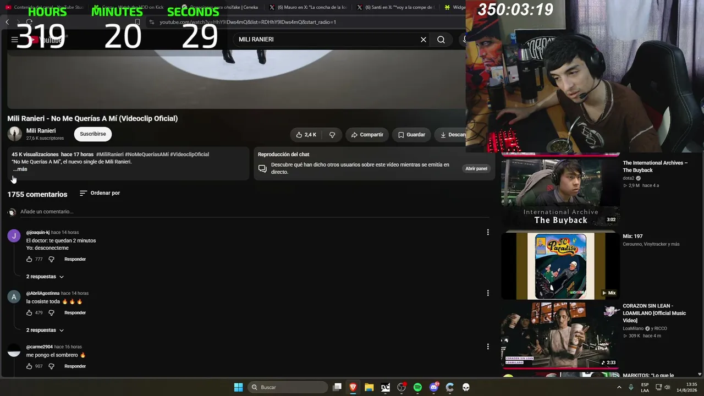The image size is (704, 396).
Task: Click the #NoMeQueríasAMí hashtag
Action: click(147, 155)
